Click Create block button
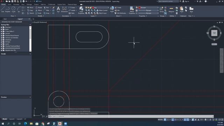This screenshot has width=224, height=126. 118,8
